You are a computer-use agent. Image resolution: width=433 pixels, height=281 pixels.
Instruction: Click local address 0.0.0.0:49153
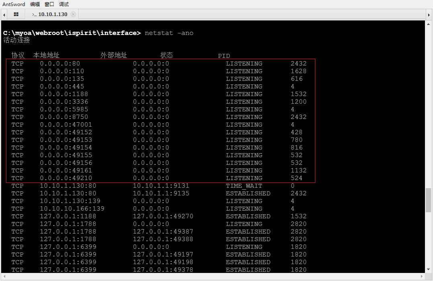click(x=66, y=140)
